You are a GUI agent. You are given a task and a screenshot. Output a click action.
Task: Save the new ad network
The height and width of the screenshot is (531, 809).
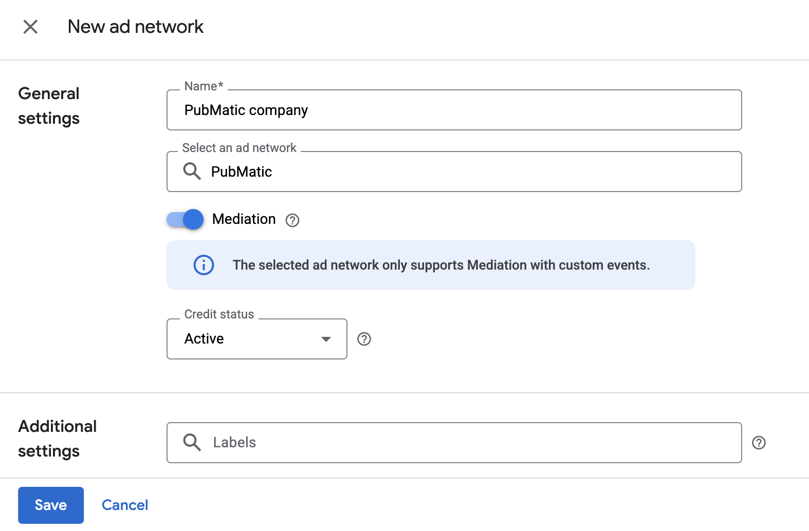point(51,505)
